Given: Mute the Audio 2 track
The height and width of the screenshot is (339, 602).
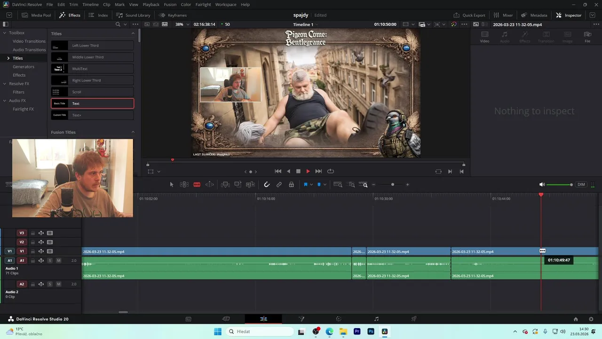Looking at the screenshot, I should (59, 284).
